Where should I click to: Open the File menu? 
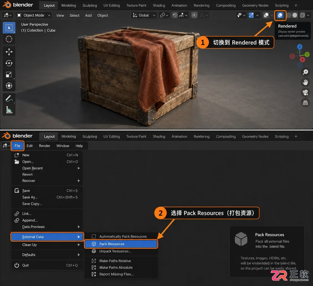(x=17, y=146)
